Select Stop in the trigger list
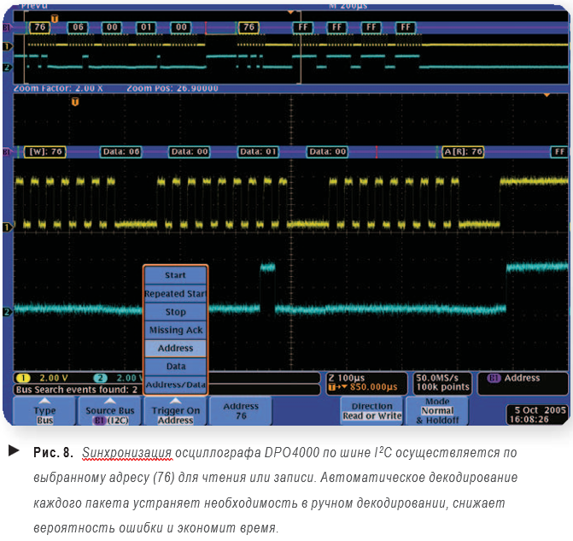573x541 pixels. 175,312
